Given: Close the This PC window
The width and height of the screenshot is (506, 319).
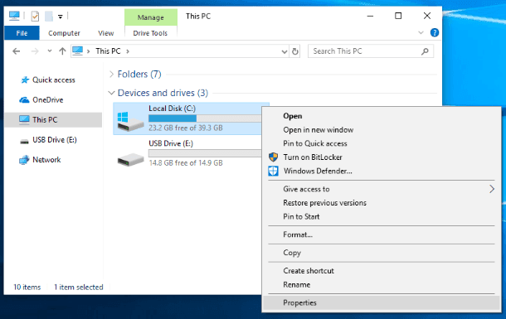Looking at the screenshot, I should click(x=427, y=16).
